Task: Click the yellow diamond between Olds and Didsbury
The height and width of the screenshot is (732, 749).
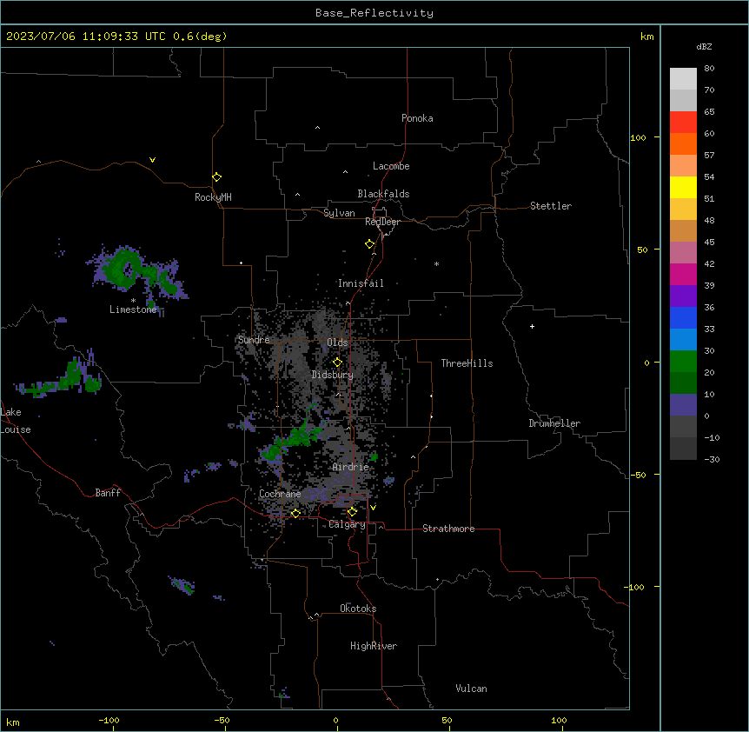Action: pos(337,363)
